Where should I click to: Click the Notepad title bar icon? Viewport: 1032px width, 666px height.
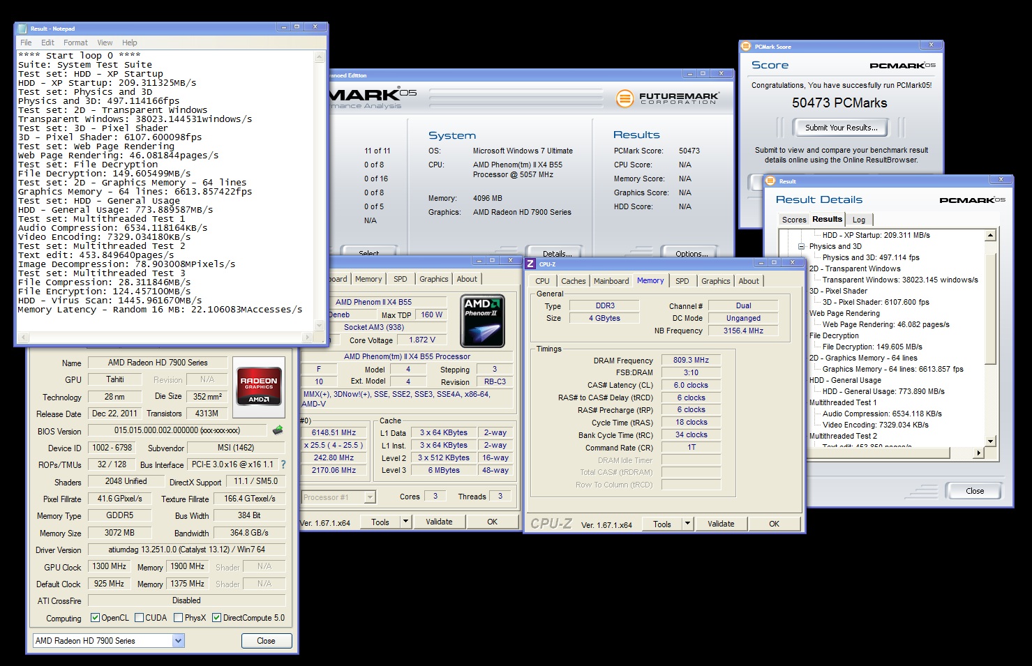(23, 29)
